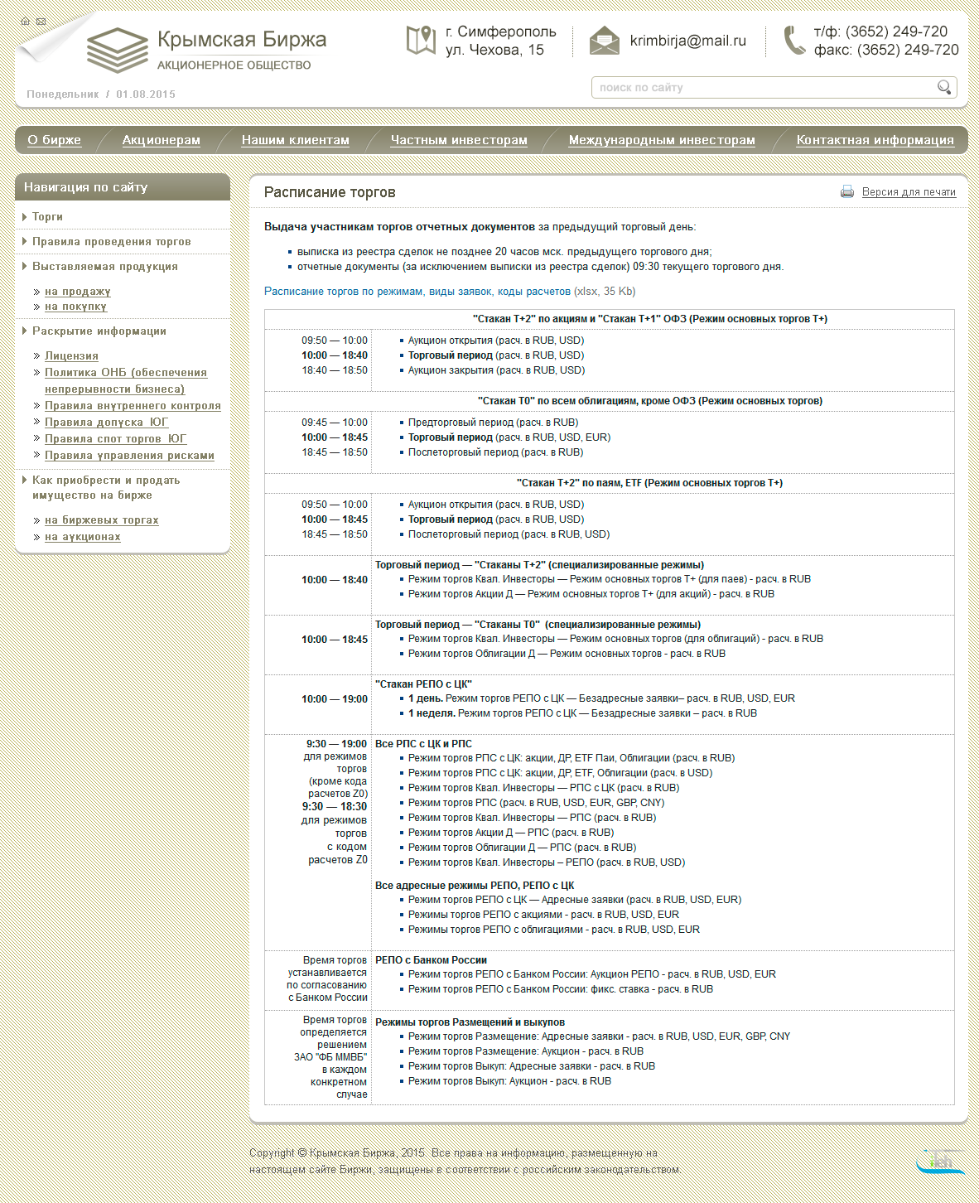Image resolution: width=979 pixels, height=1203 pixels.
Task: Open the Лицензия sidebar link
Action: 71,356
